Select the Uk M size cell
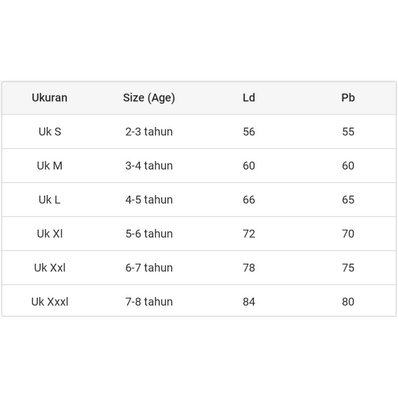The width and height of the screenshot is (398, 398). tap(49, 166)
